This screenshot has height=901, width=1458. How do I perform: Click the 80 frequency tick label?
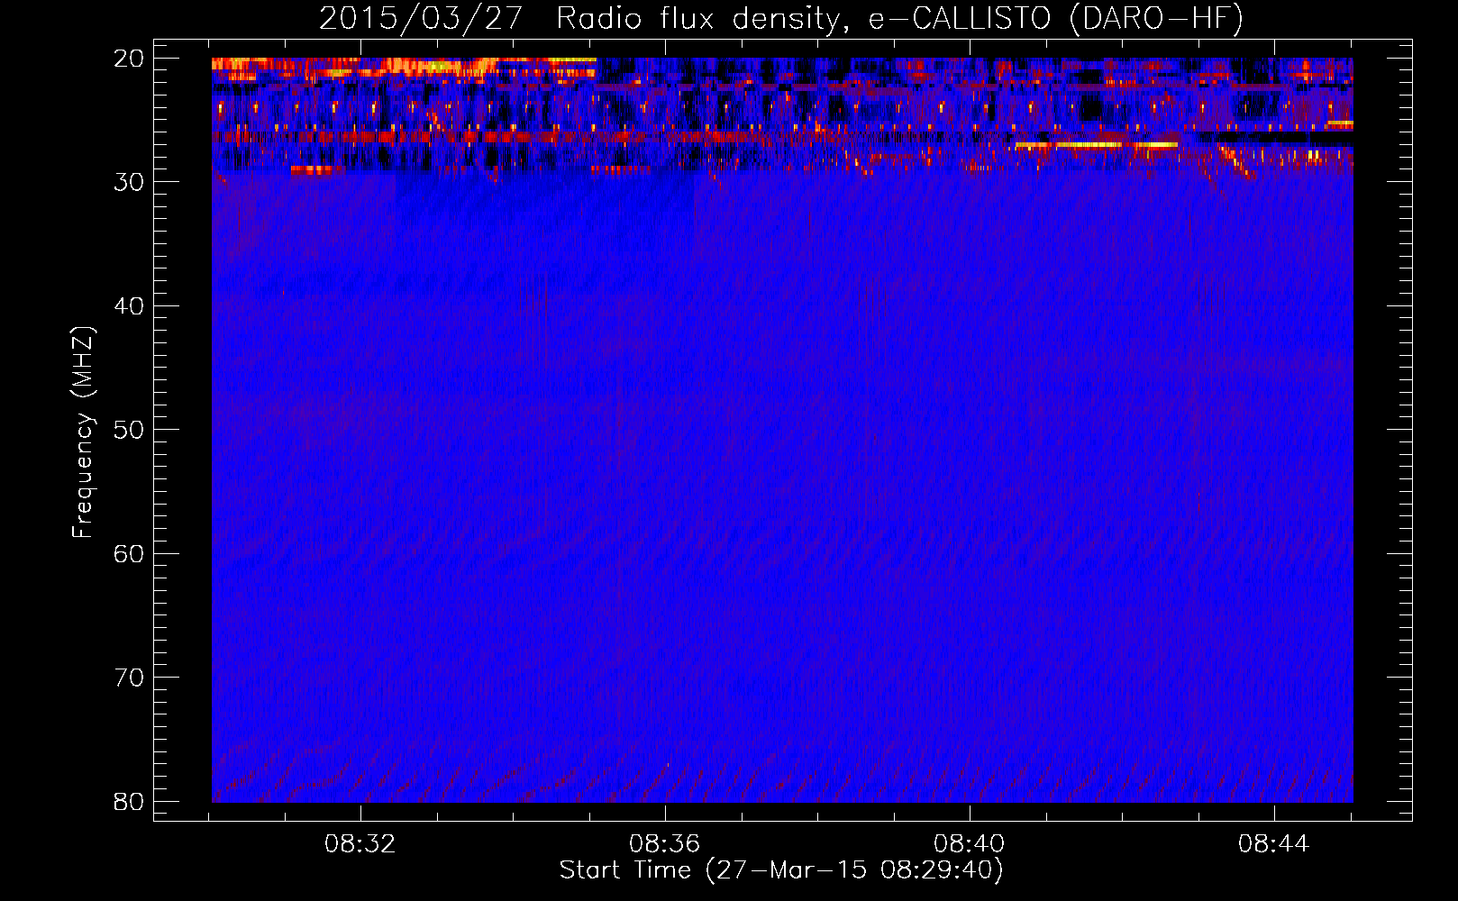click(129, 801)
